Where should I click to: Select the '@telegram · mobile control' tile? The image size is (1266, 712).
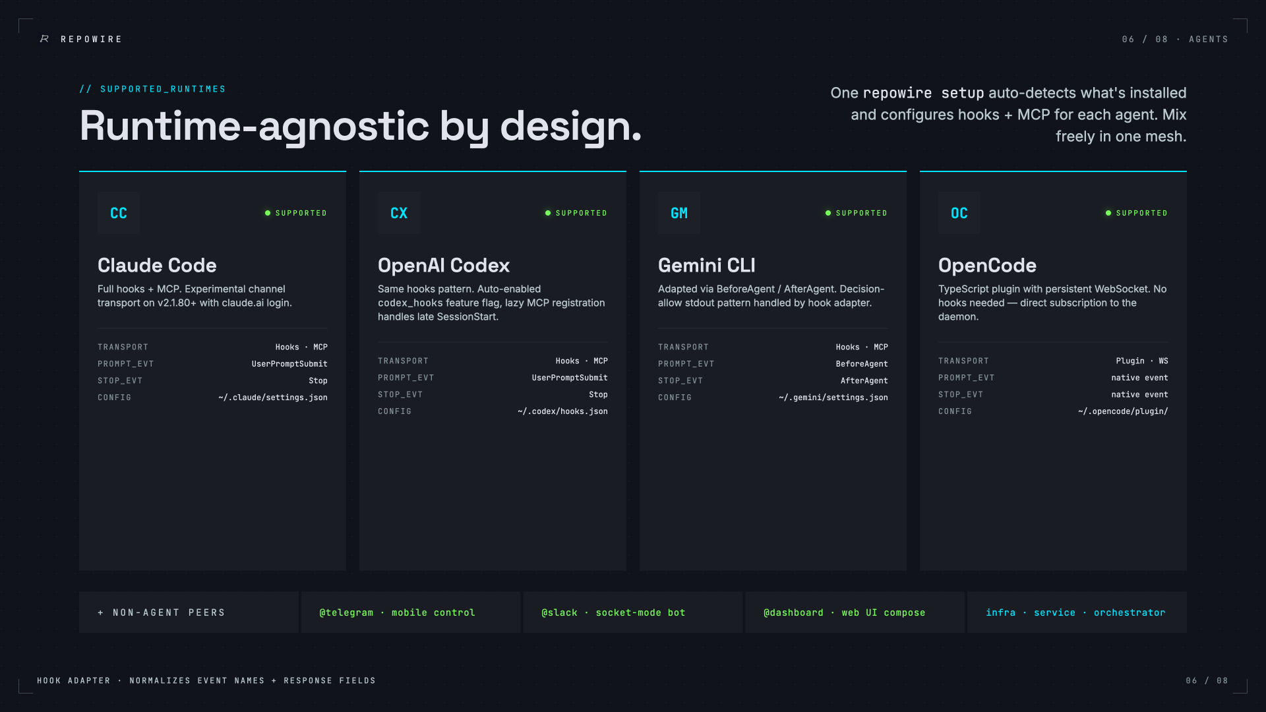(x=411, y=612)
